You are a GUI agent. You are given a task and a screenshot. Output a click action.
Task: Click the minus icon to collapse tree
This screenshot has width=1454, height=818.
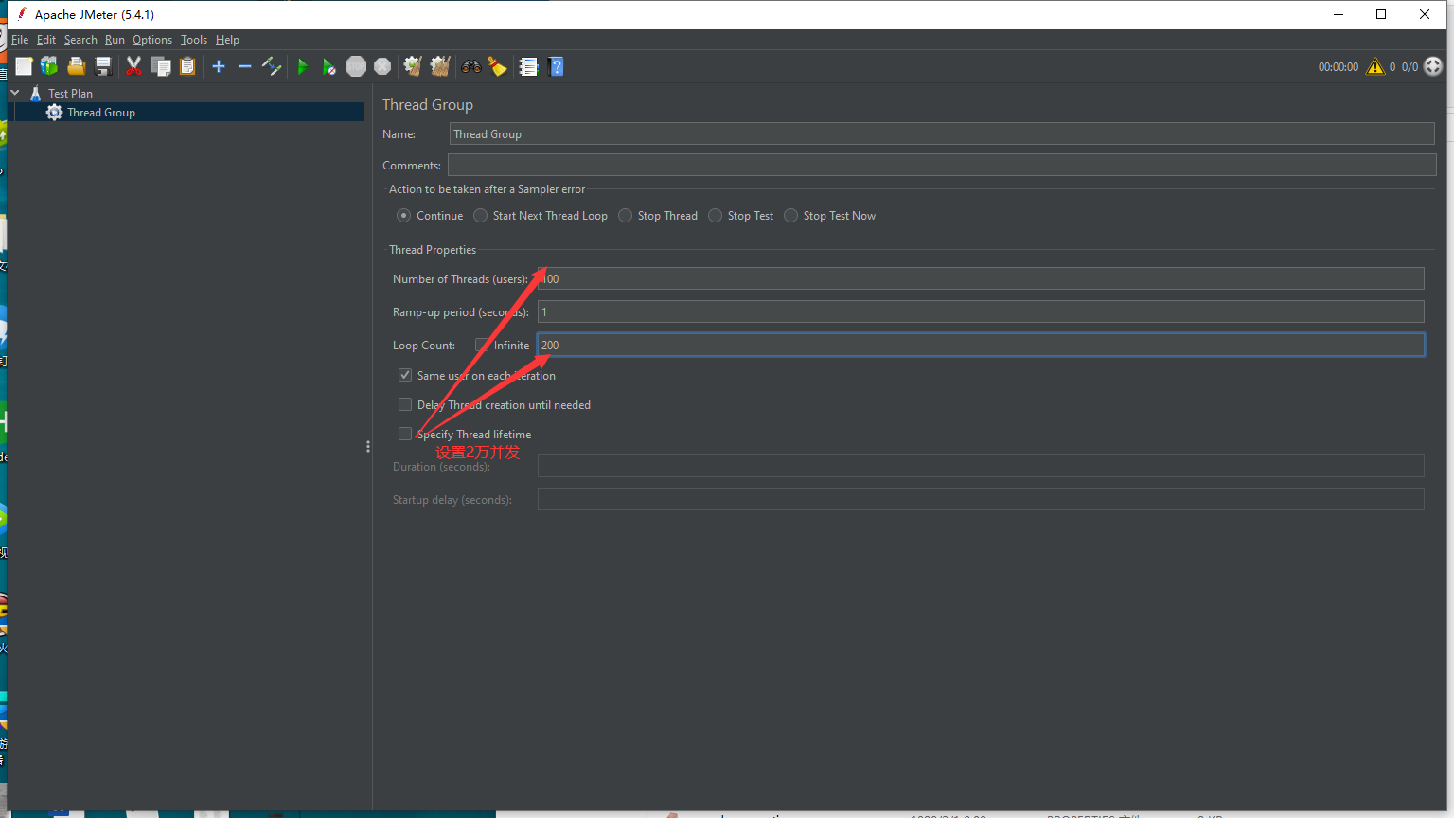(245, 66)
